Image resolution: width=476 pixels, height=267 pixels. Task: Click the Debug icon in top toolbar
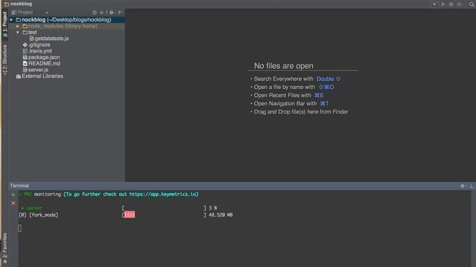(x=451, y=4)
